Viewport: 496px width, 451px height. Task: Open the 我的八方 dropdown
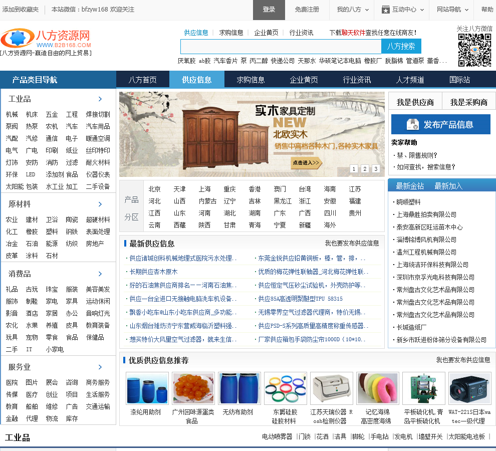(x=353, y=10)
